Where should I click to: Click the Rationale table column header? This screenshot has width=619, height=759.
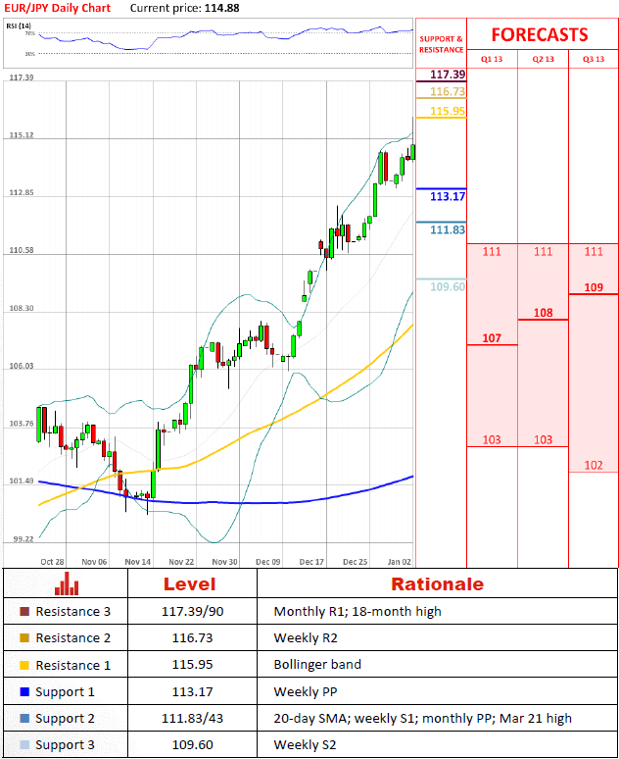click(x=437, y=583)
